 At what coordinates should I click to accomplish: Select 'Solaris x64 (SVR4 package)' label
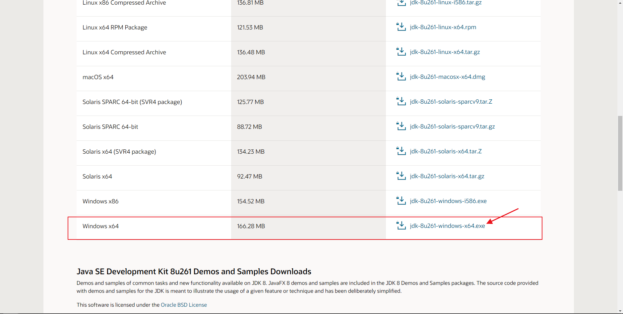click(x=119, y=152)
